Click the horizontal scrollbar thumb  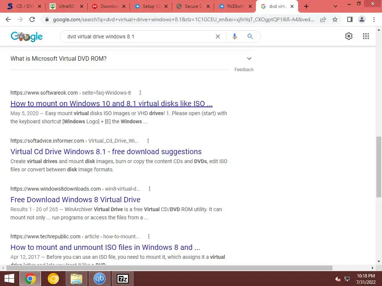(x=169, y=268)
